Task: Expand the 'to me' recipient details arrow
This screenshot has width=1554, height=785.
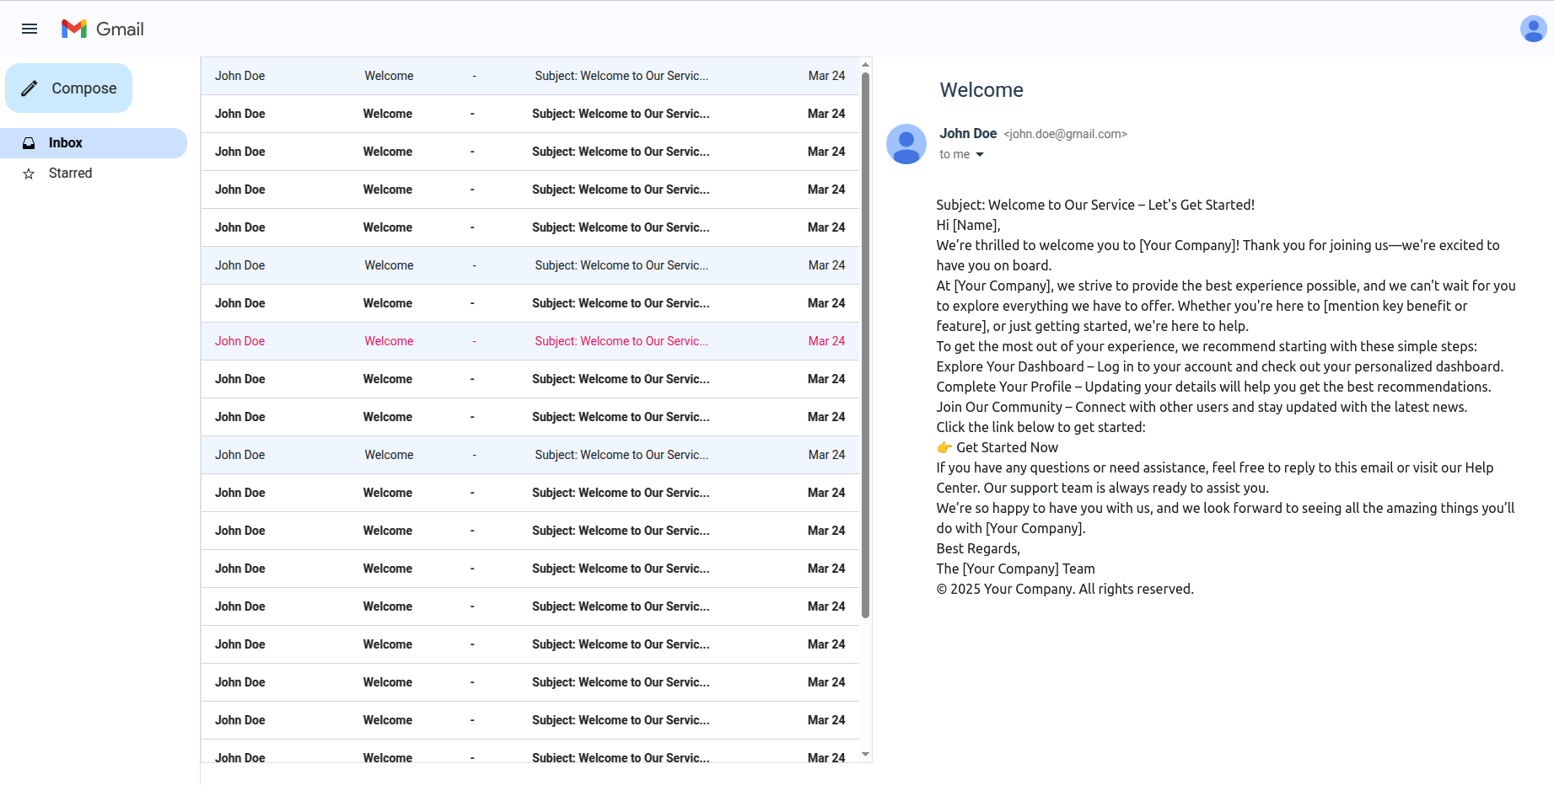Action: point(980,155)
